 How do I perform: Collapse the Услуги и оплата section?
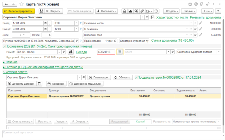coord(15,72)
